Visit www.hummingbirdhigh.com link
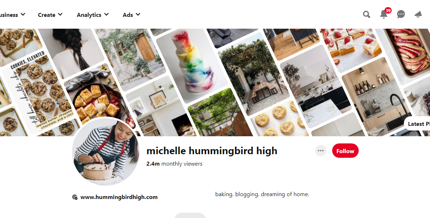Viewport: 430px width, 218px height. [119, 197]
